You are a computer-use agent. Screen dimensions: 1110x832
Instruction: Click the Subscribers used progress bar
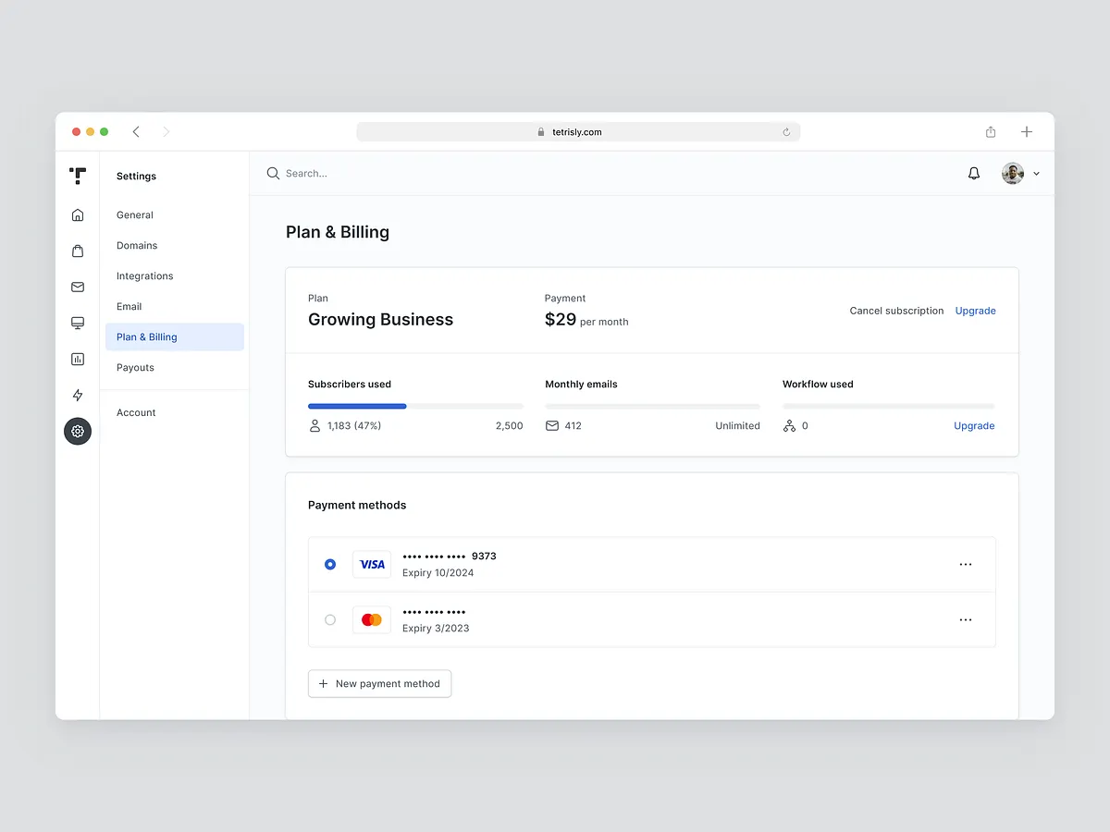coord(415,406)
